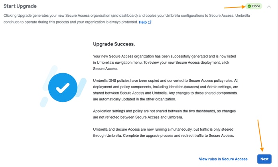Click the blue Next button
The height and width of the screenshot is (167, 278).
(264, 159)
